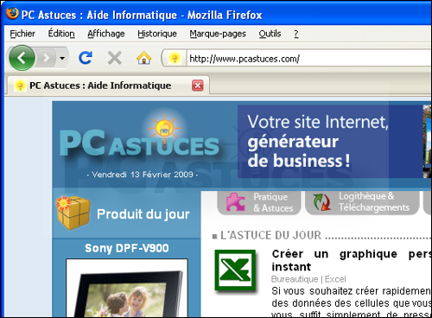432x318 pixels.
Task: Close the tab with the red X button
Action: pos(198,86)
